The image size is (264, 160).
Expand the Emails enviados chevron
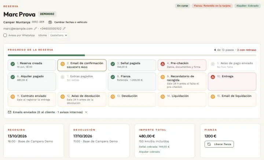[86, 112]
